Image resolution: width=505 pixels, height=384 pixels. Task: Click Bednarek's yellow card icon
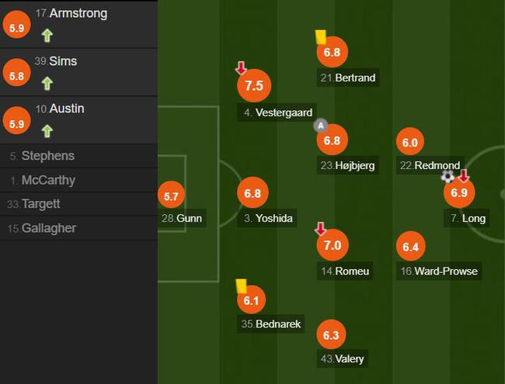(242, 286)
